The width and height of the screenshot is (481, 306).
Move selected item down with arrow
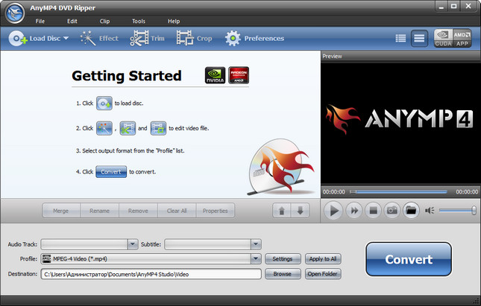point(300,211)
